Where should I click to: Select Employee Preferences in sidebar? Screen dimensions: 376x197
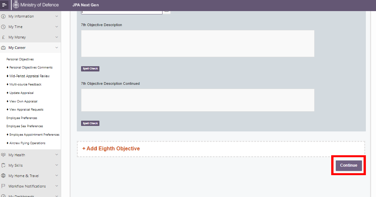coord(22,118)
